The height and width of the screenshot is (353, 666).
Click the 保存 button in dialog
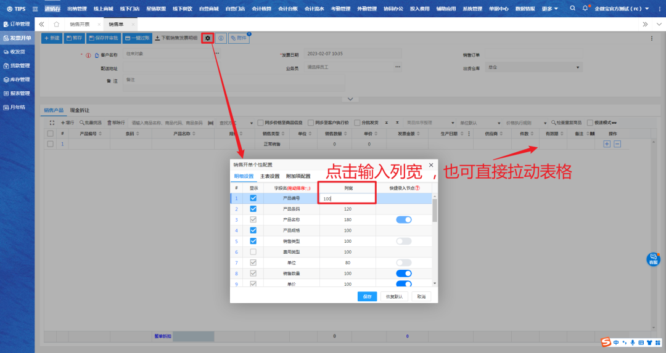point(367,296)
